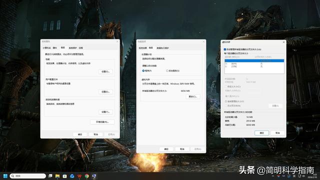320x180 pixels.
Task: Select highlighted drive row in paging list
Action: pos(254,61)
